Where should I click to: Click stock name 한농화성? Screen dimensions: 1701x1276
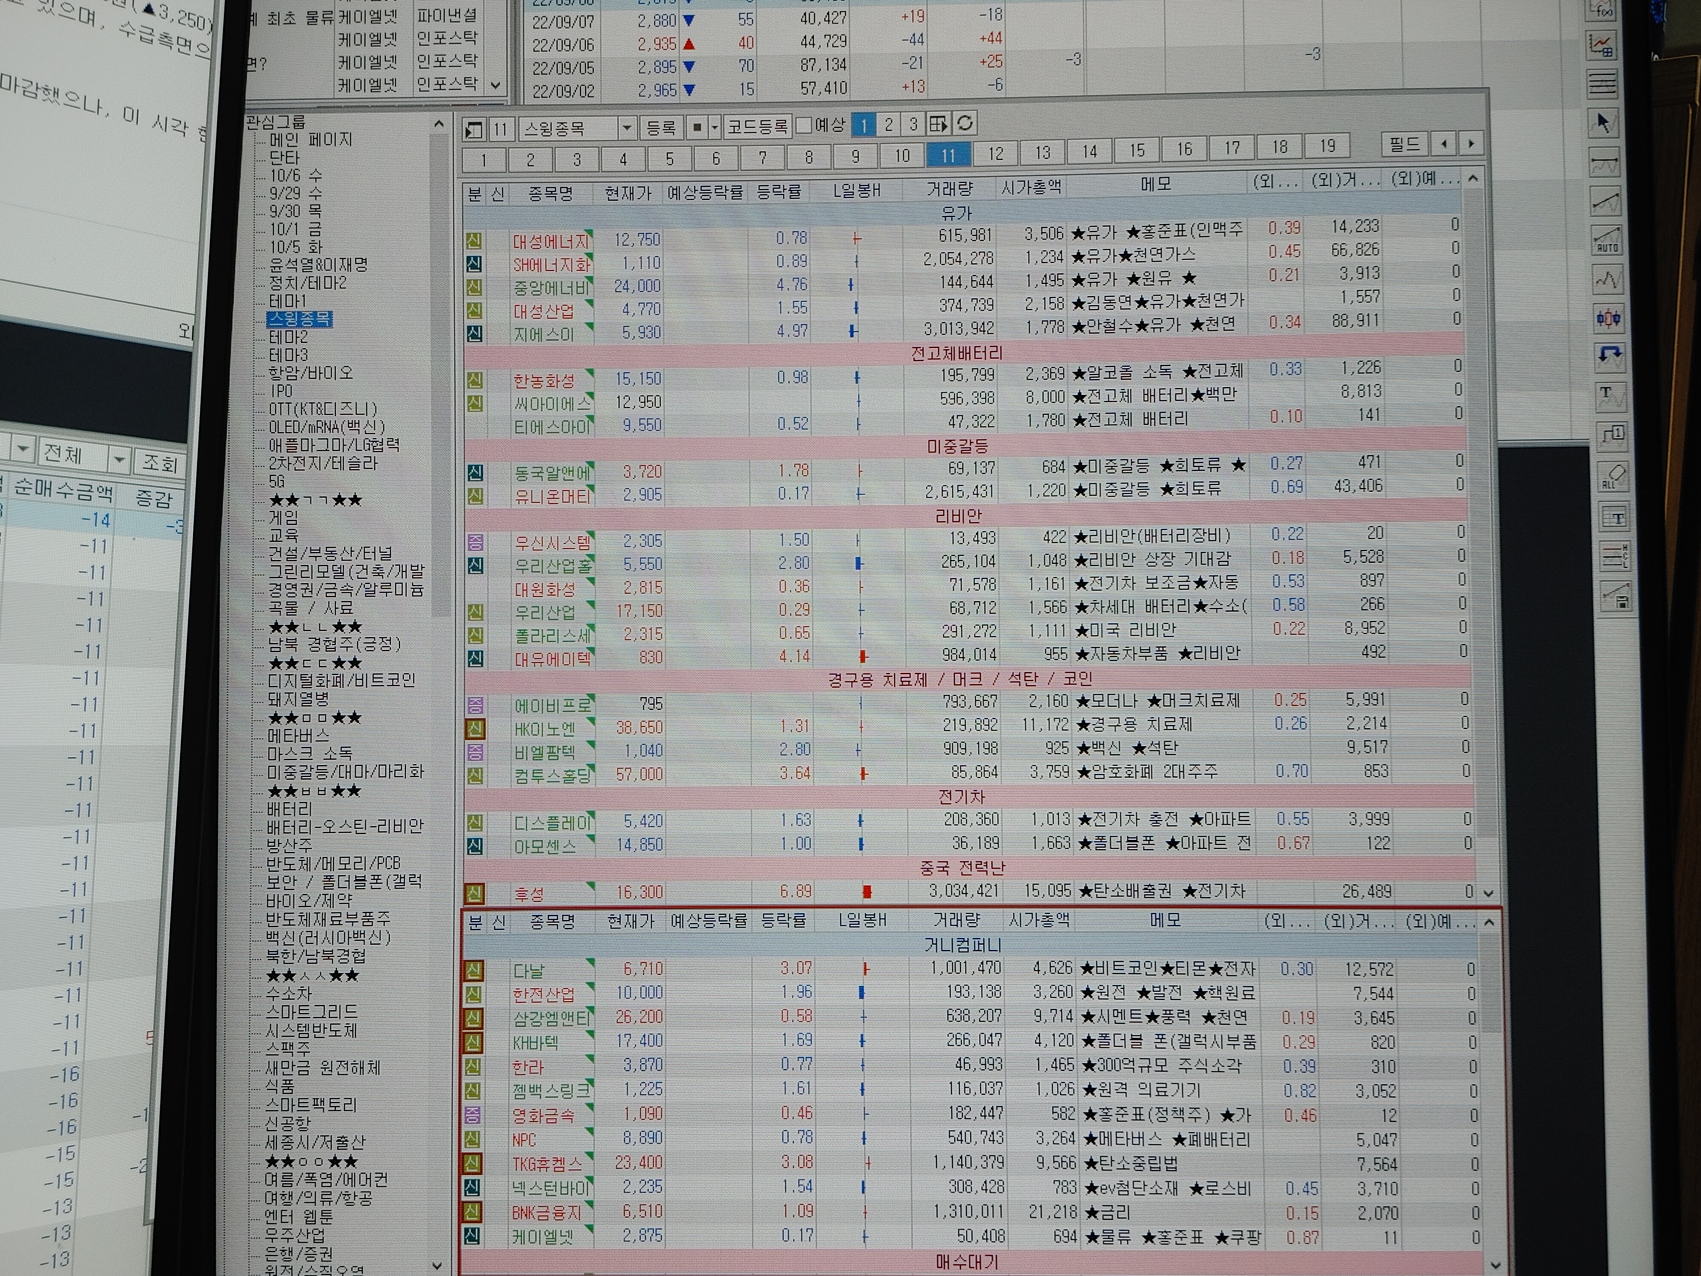click(543, 381)
